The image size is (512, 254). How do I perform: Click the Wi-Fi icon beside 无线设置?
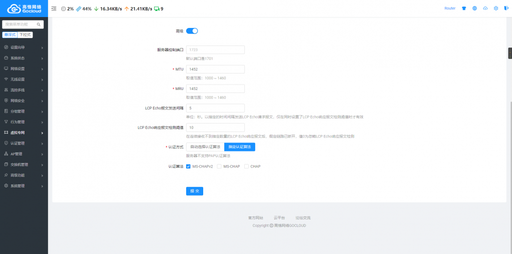coord(6,79)
